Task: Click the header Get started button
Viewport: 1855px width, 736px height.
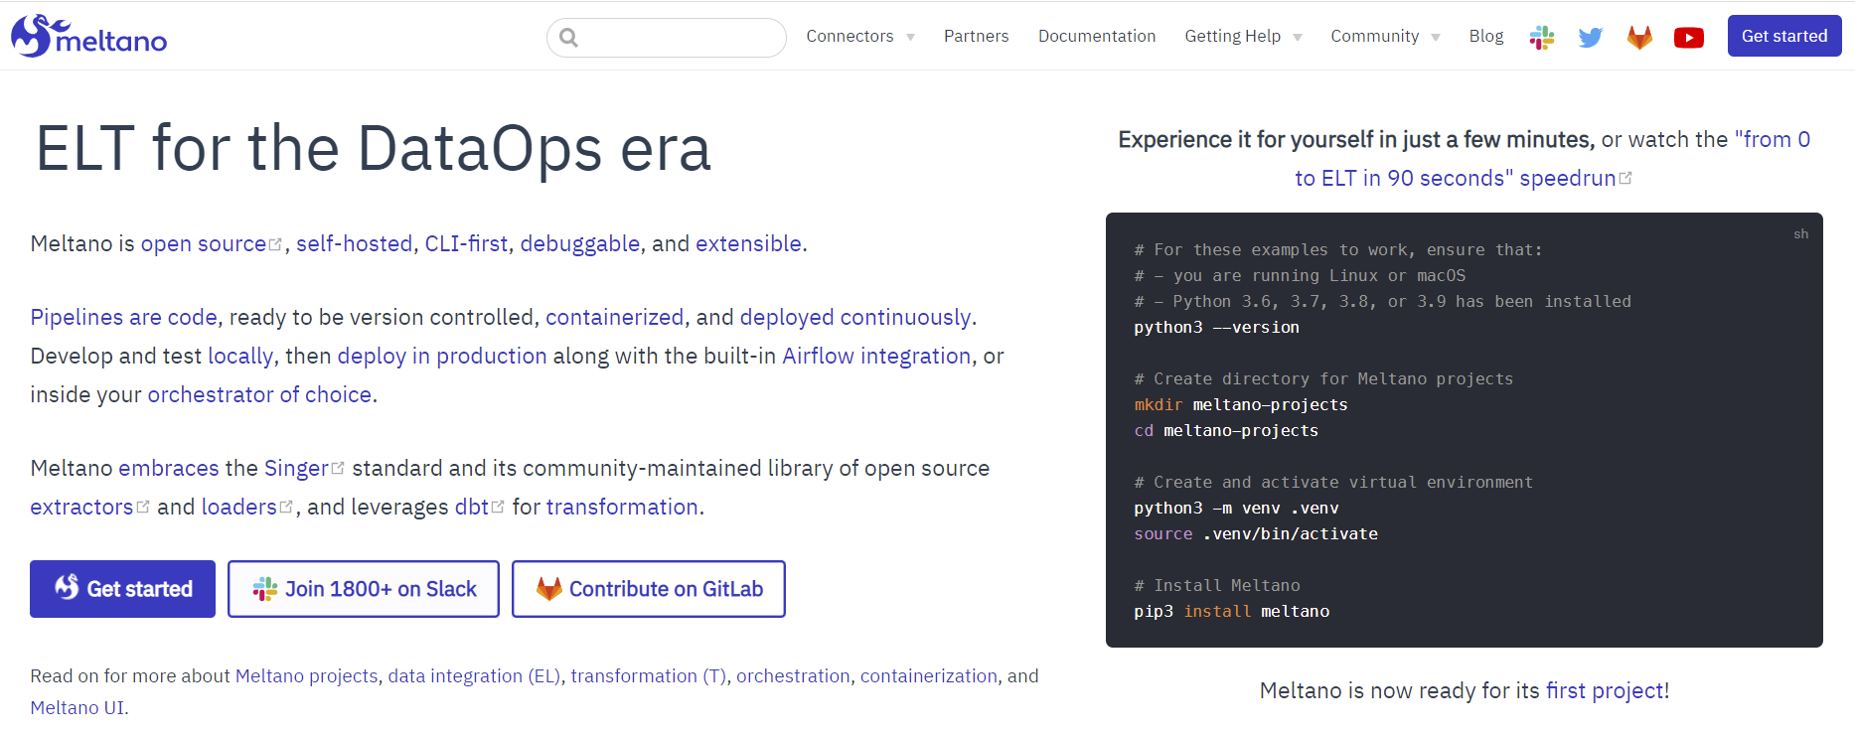Action: (1784, 36)
